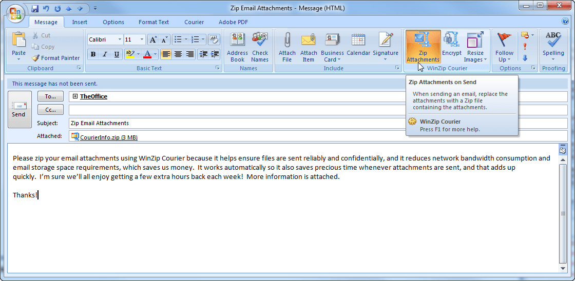Open font color dropdown arrow
Screen dimensions: 575x281
click(156, 54)
